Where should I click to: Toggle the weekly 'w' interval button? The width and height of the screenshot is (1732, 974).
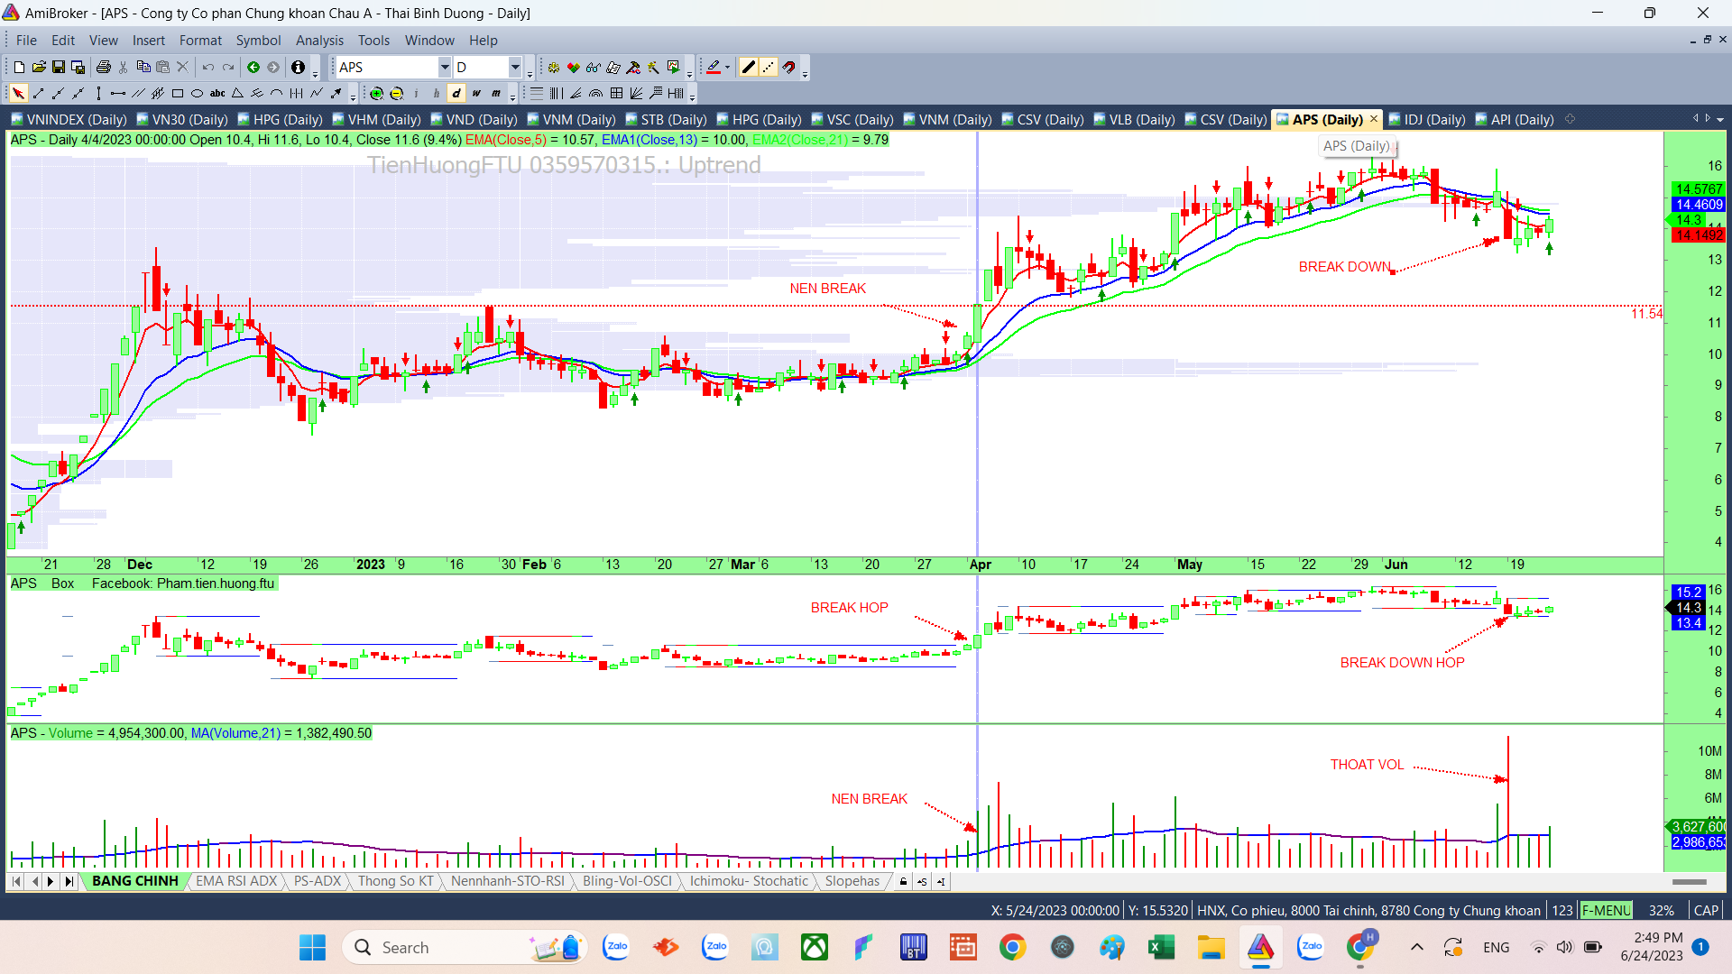pos(476,93)
